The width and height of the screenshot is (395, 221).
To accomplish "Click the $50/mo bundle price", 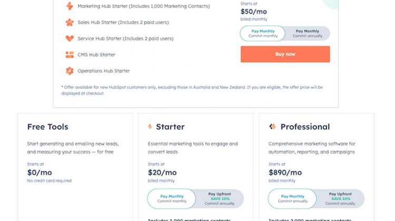I will [254, 12].
